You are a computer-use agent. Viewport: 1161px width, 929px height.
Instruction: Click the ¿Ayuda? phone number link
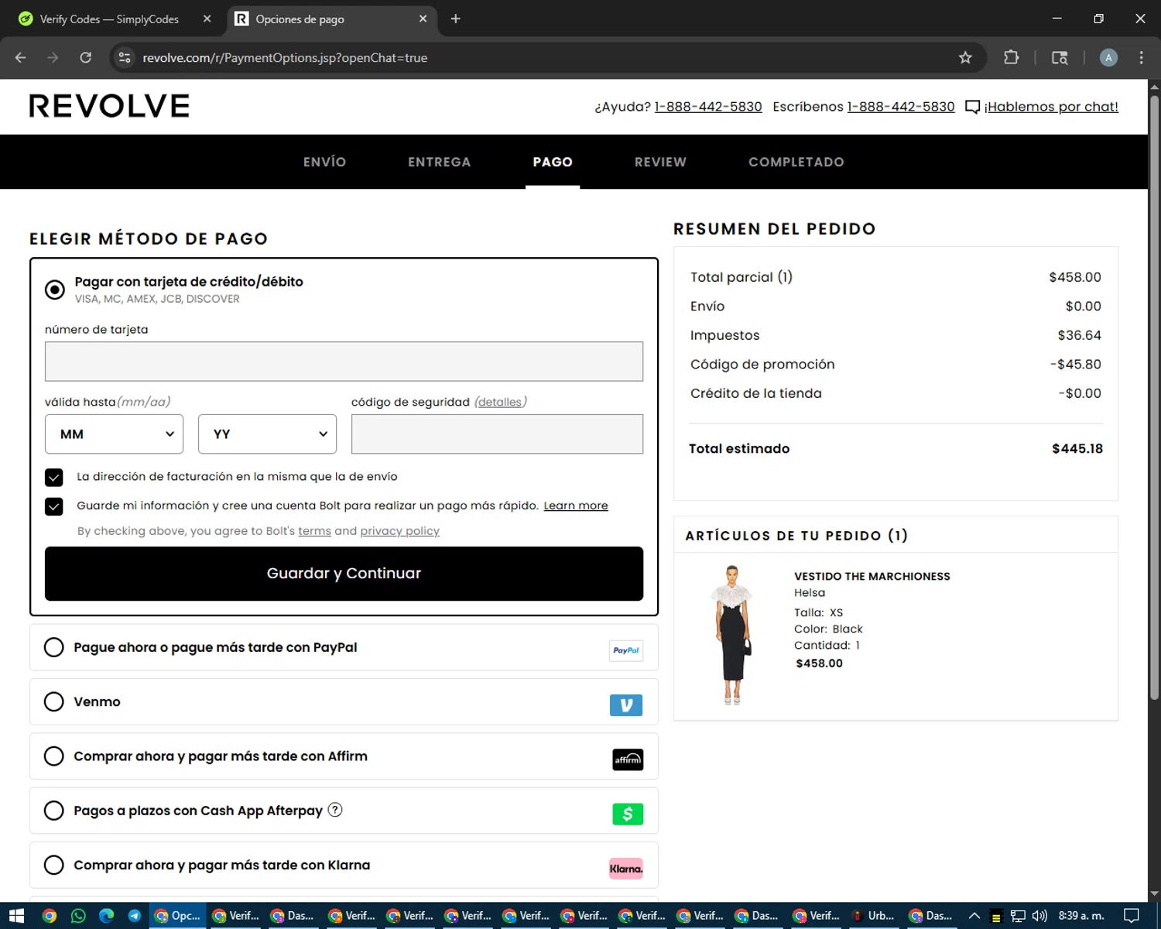(708, 107)
